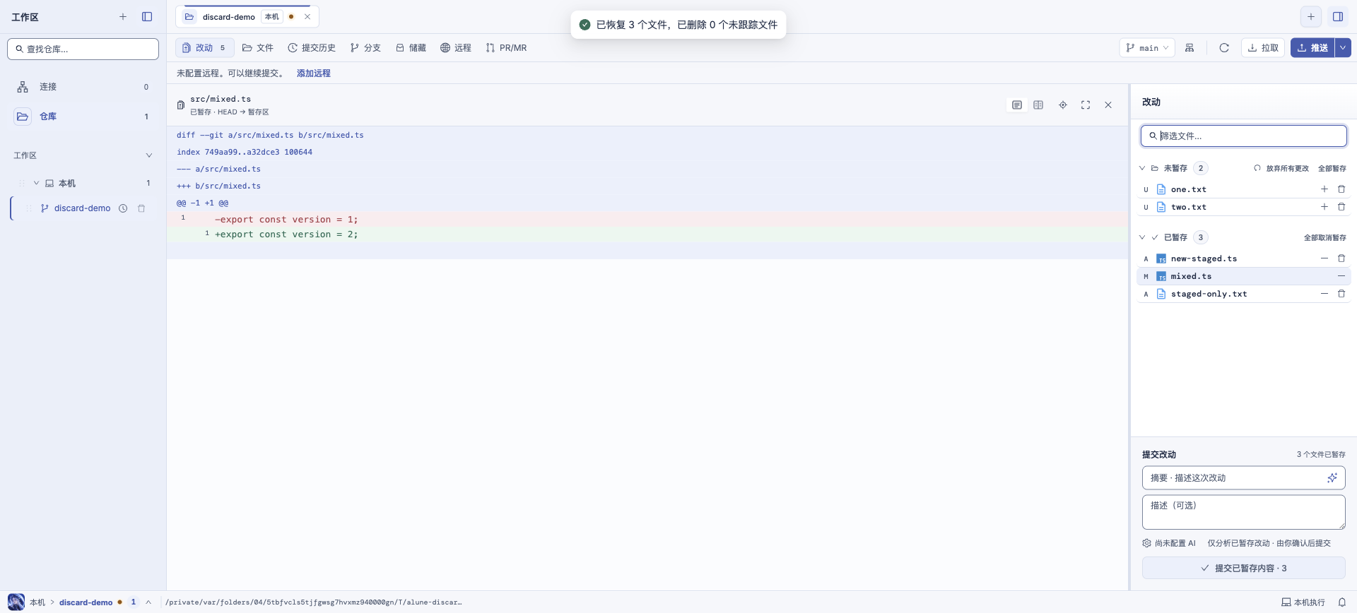Viewport: 1357px width, 613px height.
Task: Add a new workspace with plus icon
Action: 123,17
